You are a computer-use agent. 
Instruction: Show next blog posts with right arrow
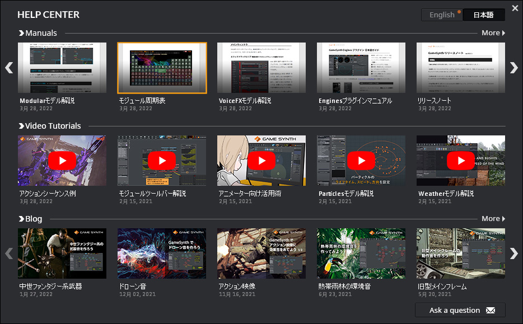[x=514, y=253]
